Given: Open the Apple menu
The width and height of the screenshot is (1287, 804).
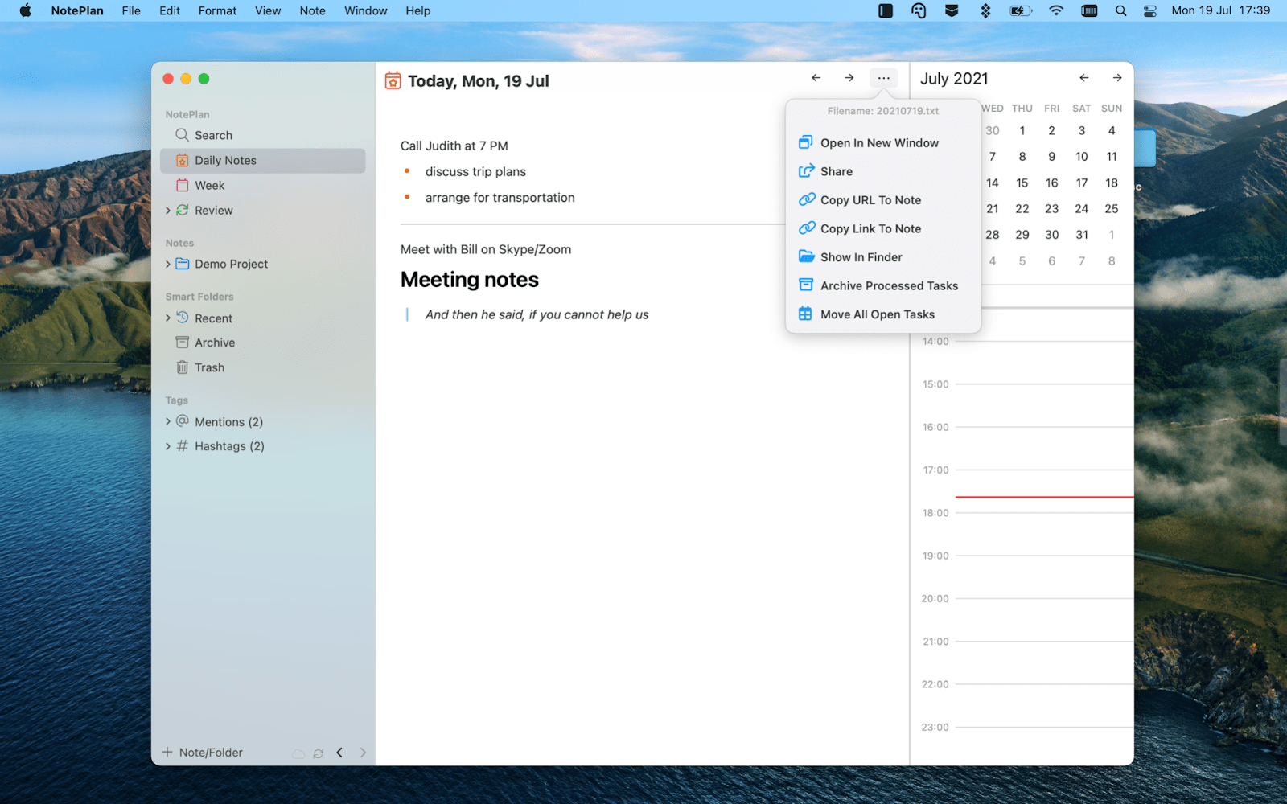Looking at the screenshot, I should [25, 10].
